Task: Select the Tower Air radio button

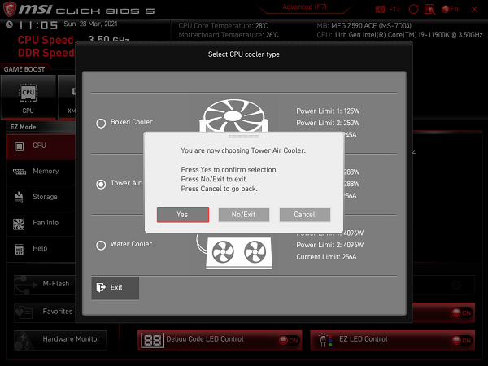Action: 102,184
